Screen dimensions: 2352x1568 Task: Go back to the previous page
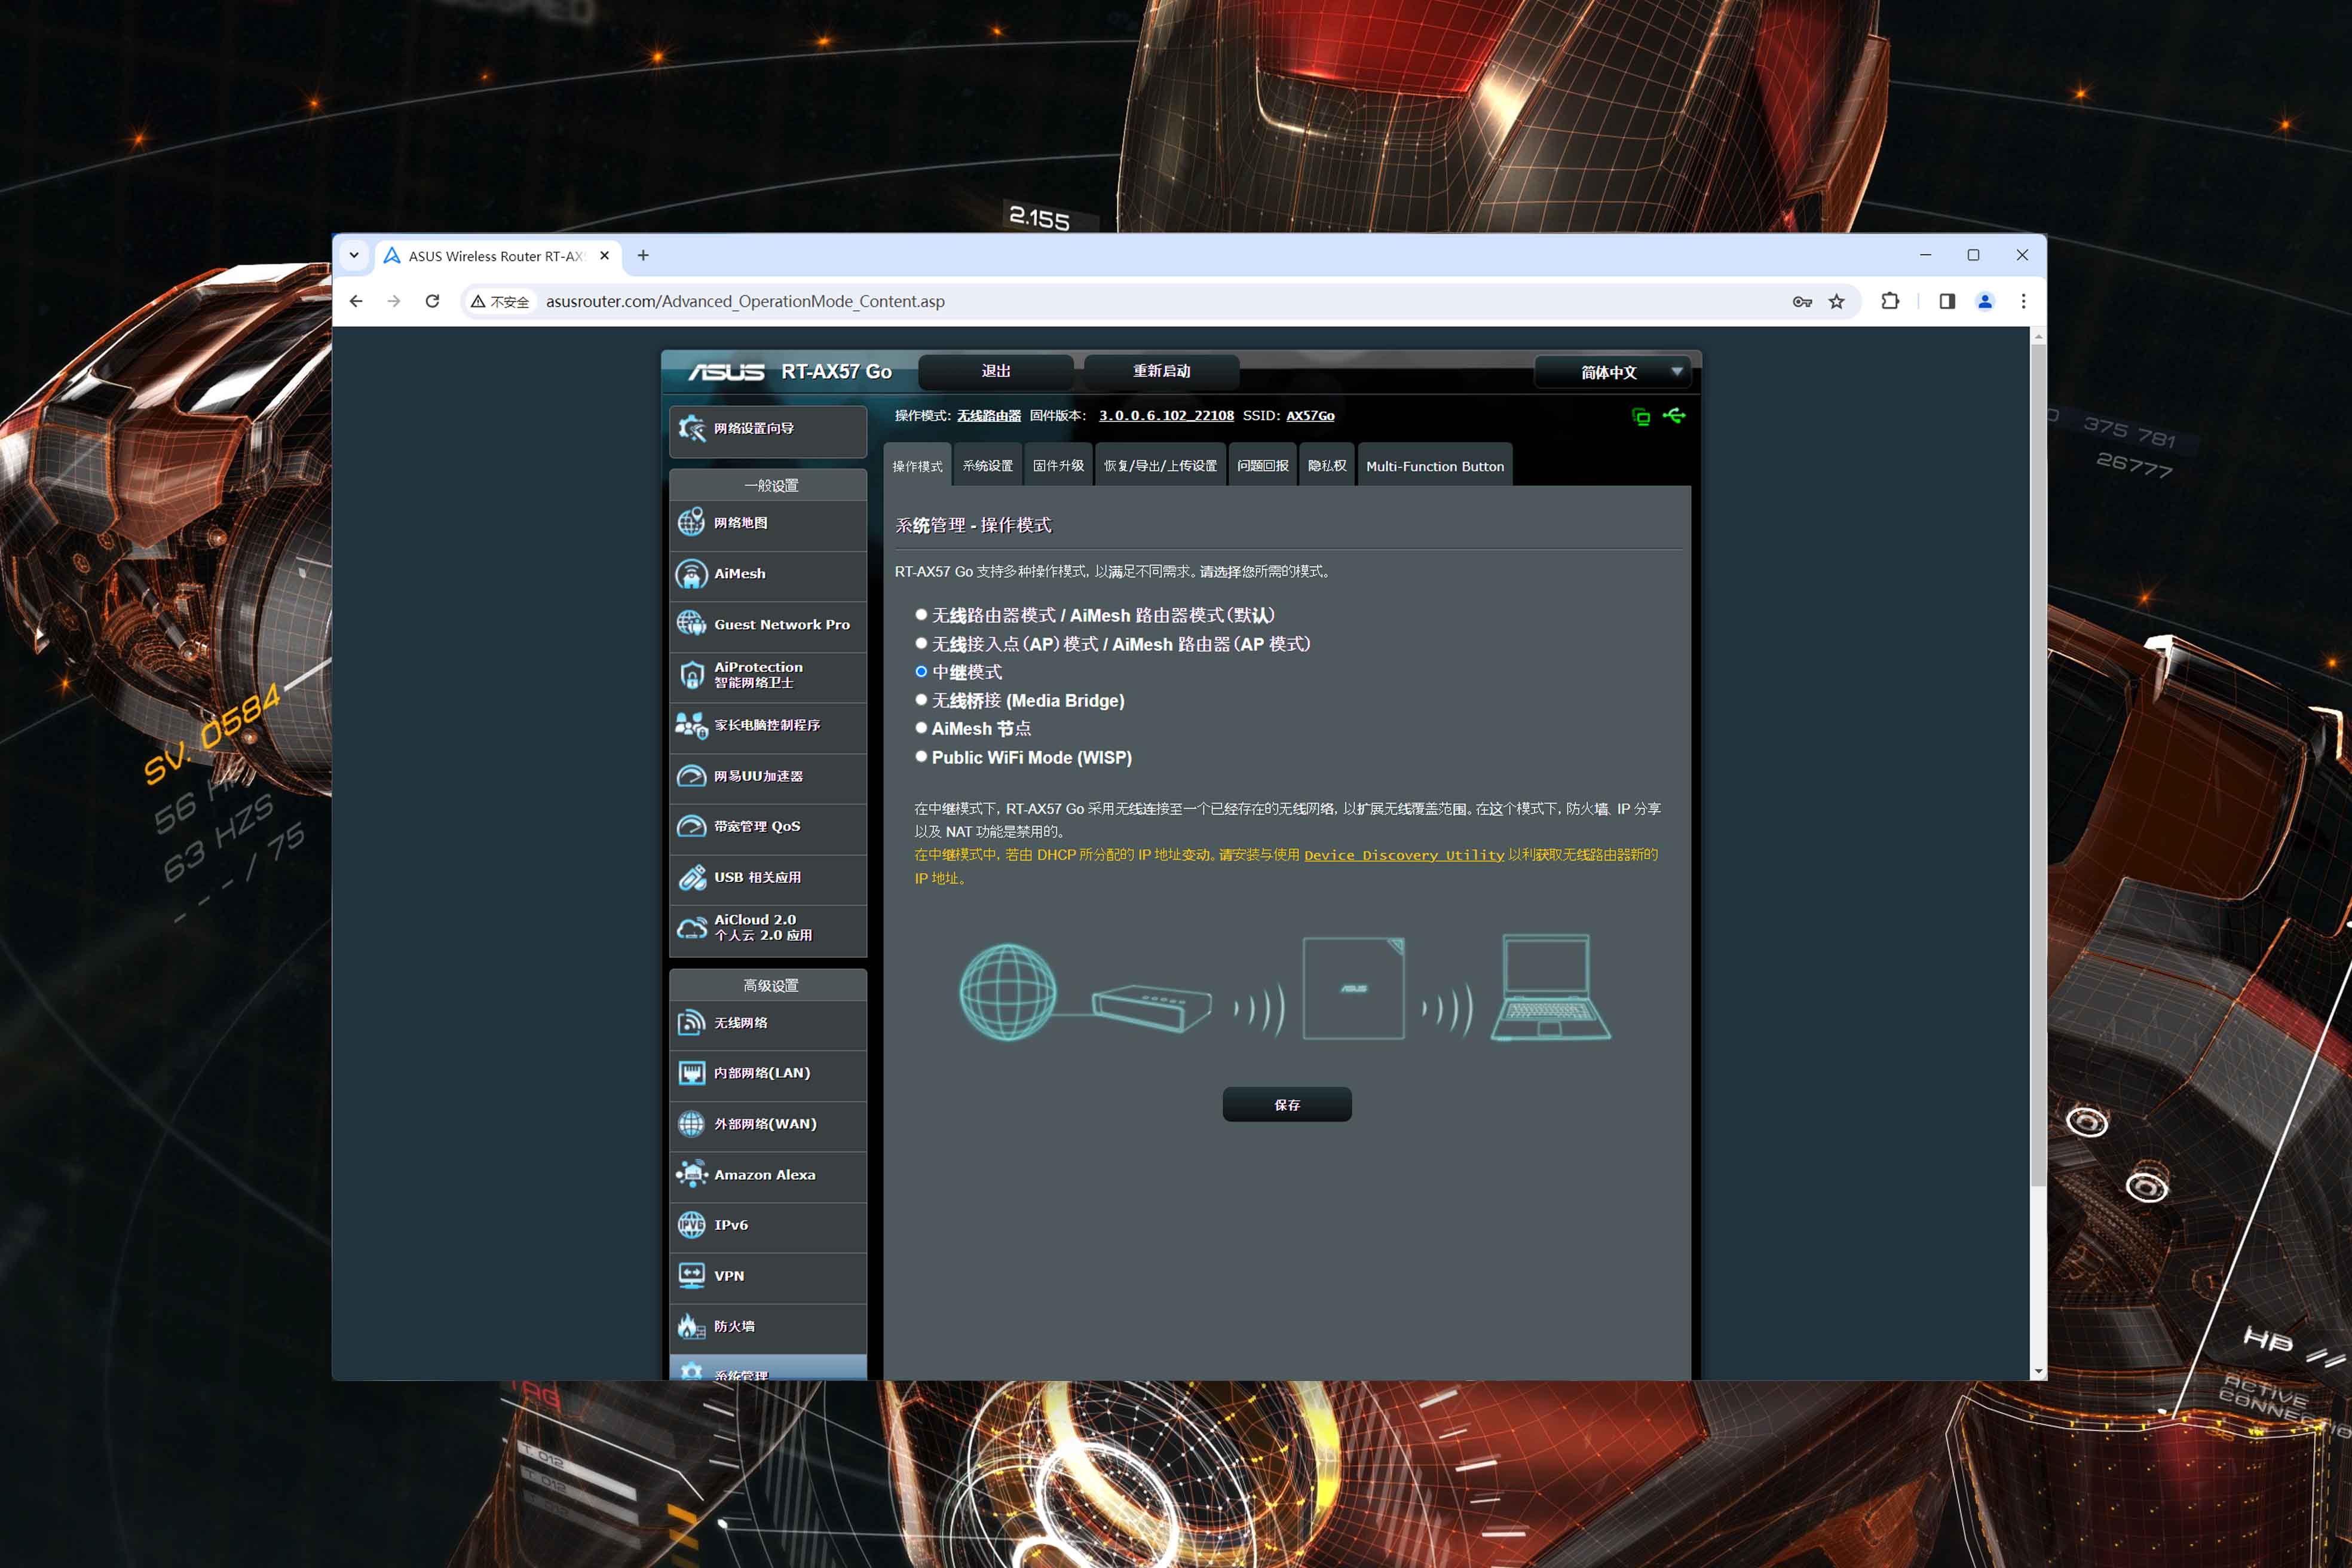(356, 301)
